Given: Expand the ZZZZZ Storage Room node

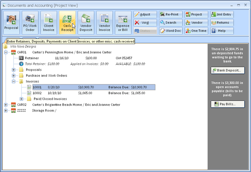Looking at the screenshot, I should [5, 110].
